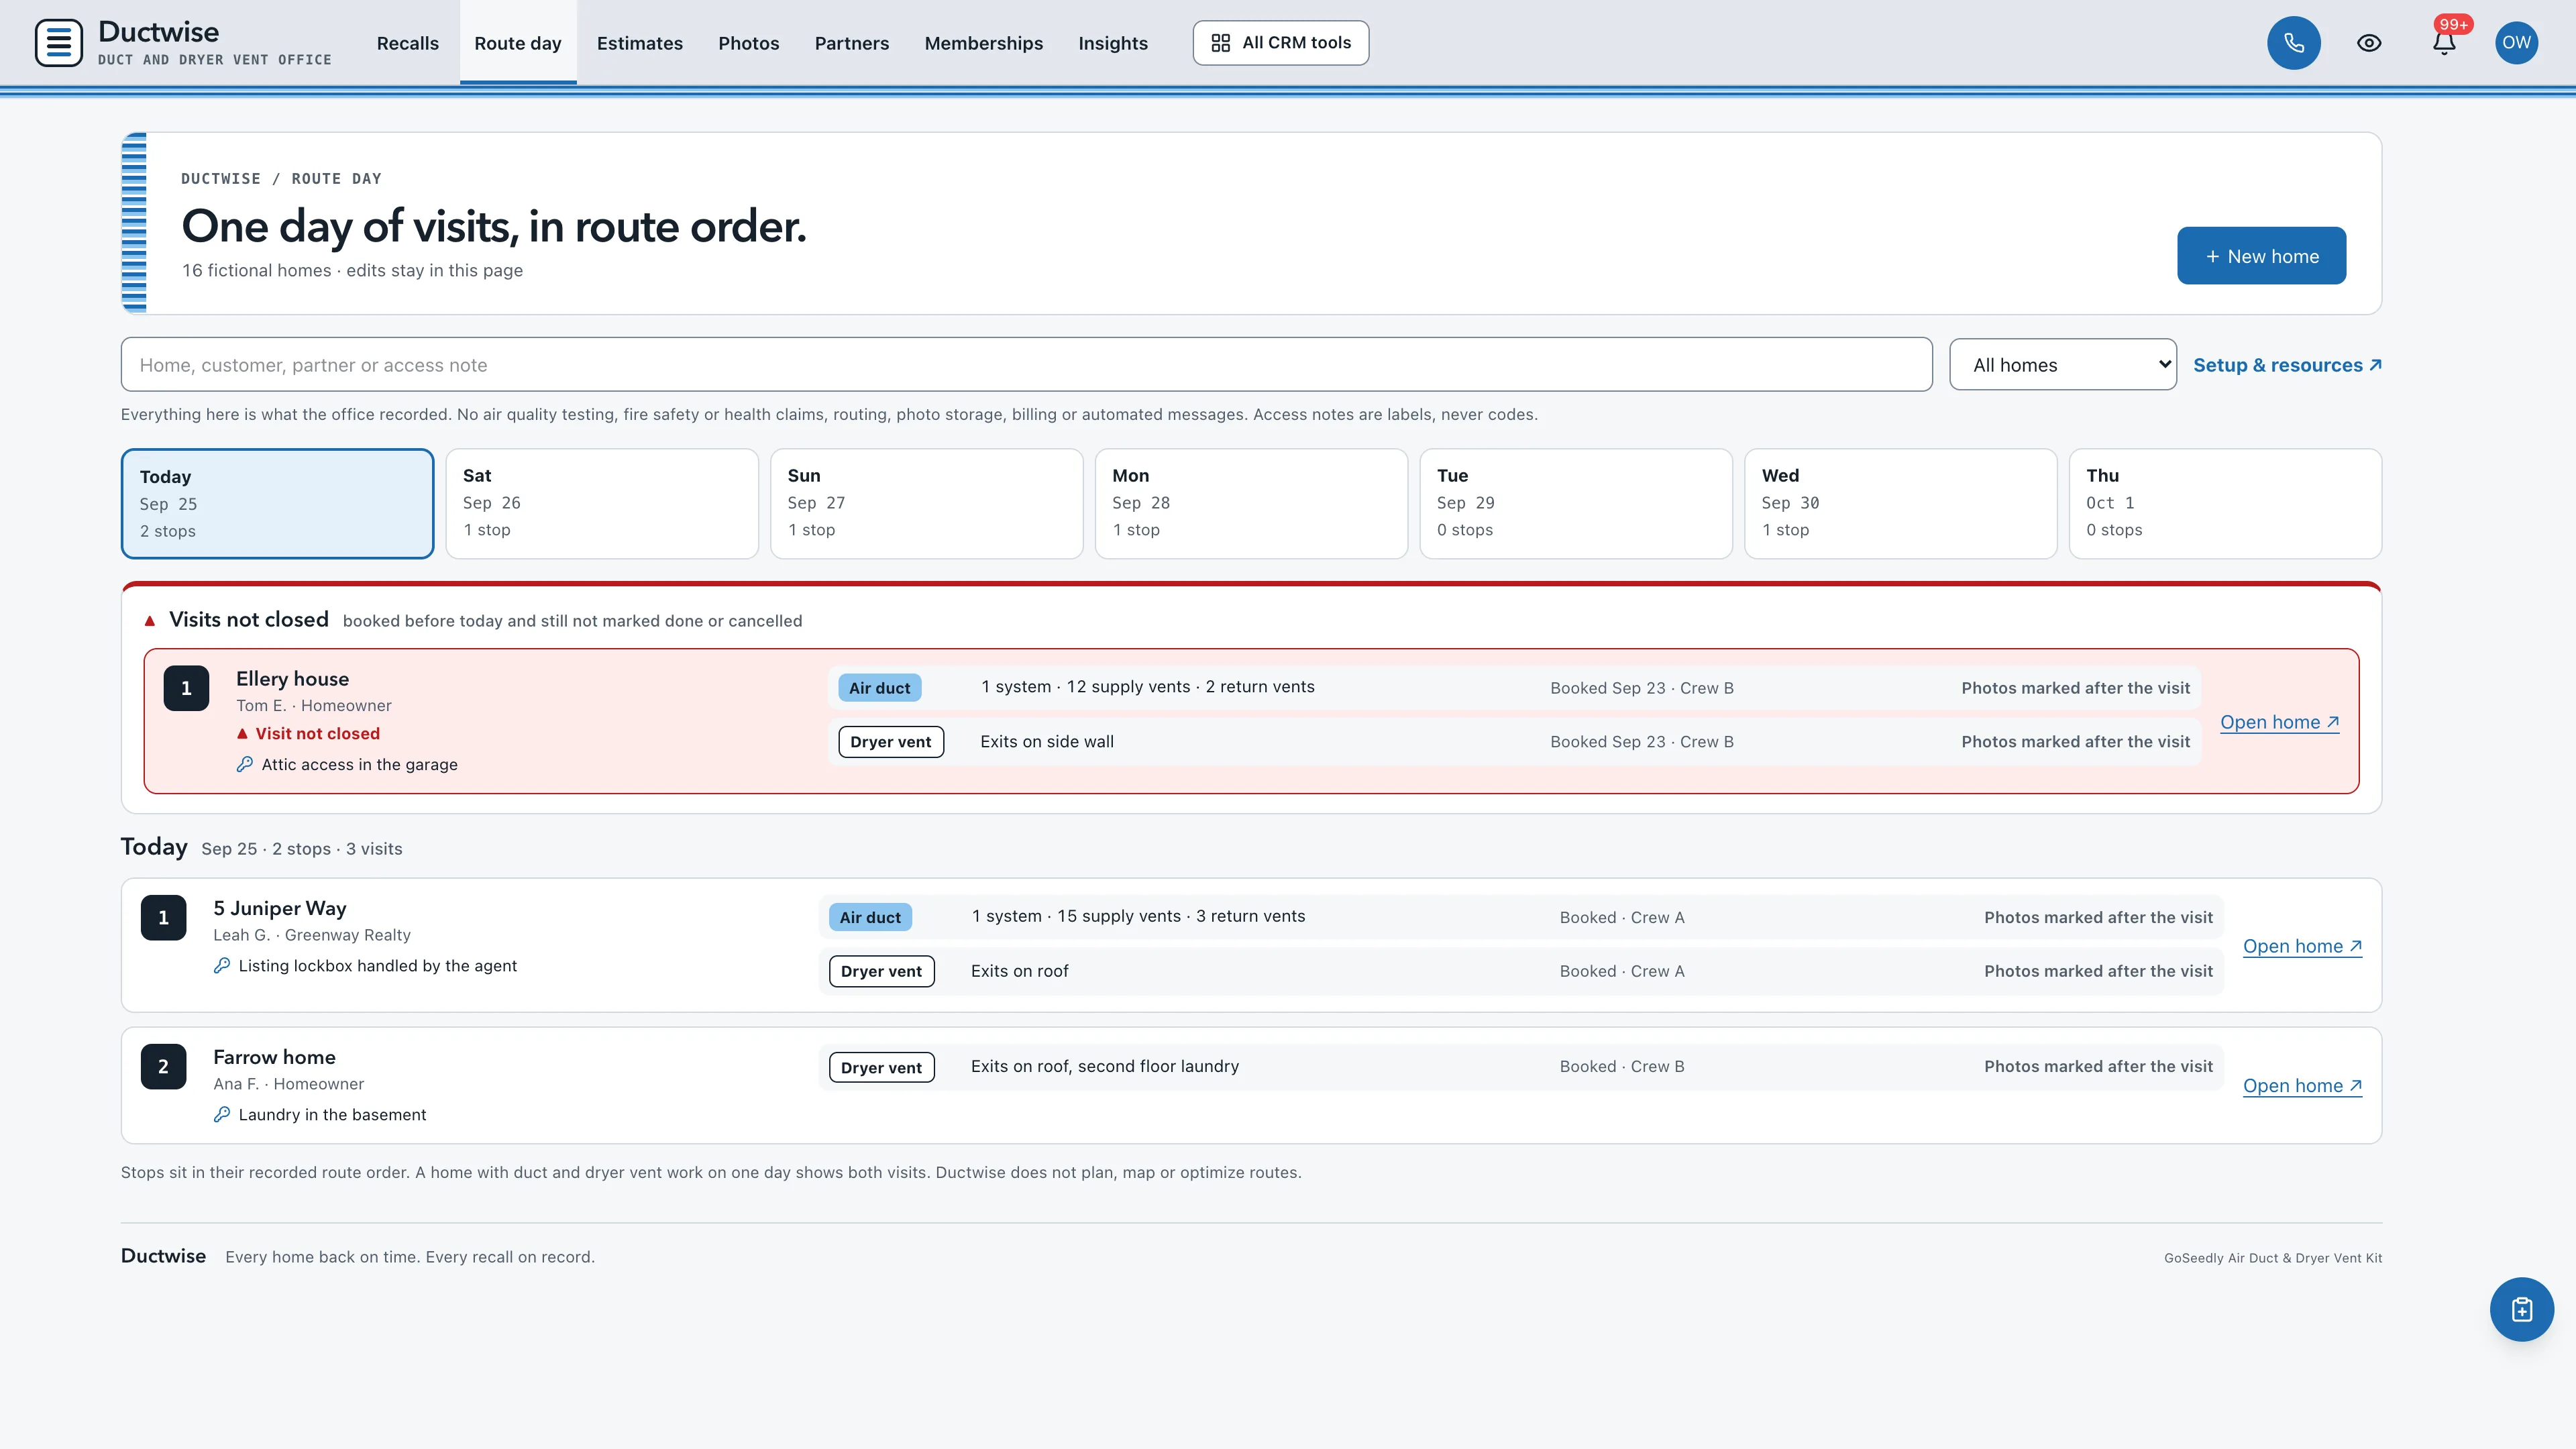Click the New home button
This screenshot has height=1449, width=2576.
click(x=2261, y=256)
